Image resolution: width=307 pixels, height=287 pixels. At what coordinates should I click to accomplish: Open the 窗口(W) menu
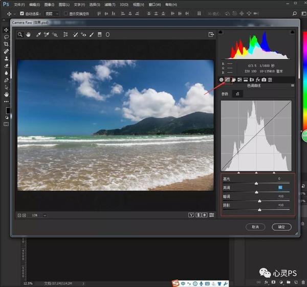155,5
